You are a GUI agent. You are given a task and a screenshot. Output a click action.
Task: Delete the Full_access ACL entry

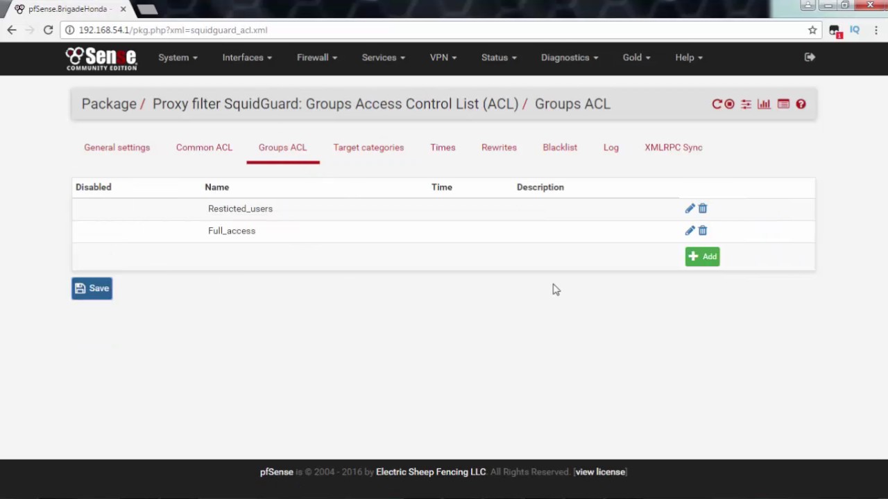tap(703, 231)
